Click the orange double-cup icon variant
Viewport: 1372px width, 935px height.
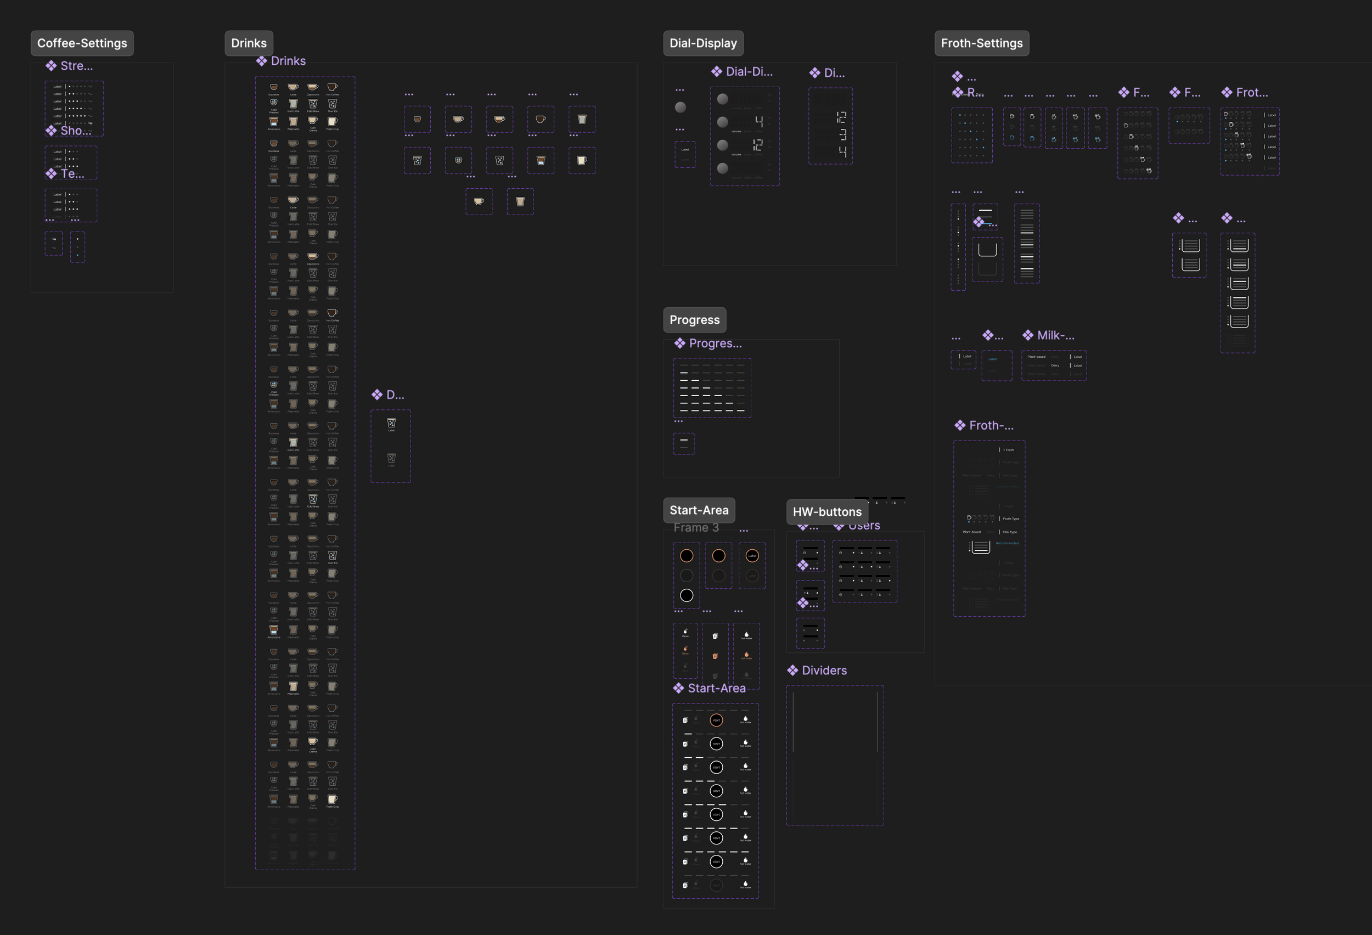tap(715, 656)
